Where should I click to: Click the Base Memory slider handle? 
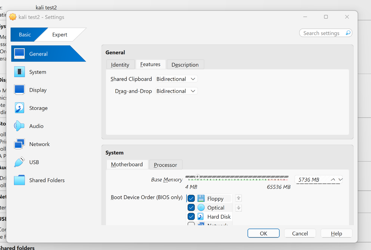pyautogui.click(x=197, y=177)
